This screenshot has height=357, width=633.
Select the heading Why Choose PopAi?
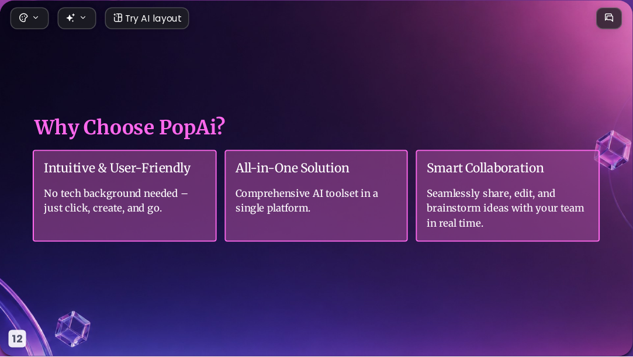pyautogui.click(x=130, y=127)
